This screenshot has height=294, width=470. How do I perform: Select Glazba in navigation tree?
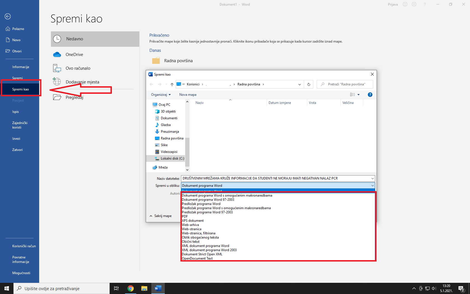pos(163,125)
